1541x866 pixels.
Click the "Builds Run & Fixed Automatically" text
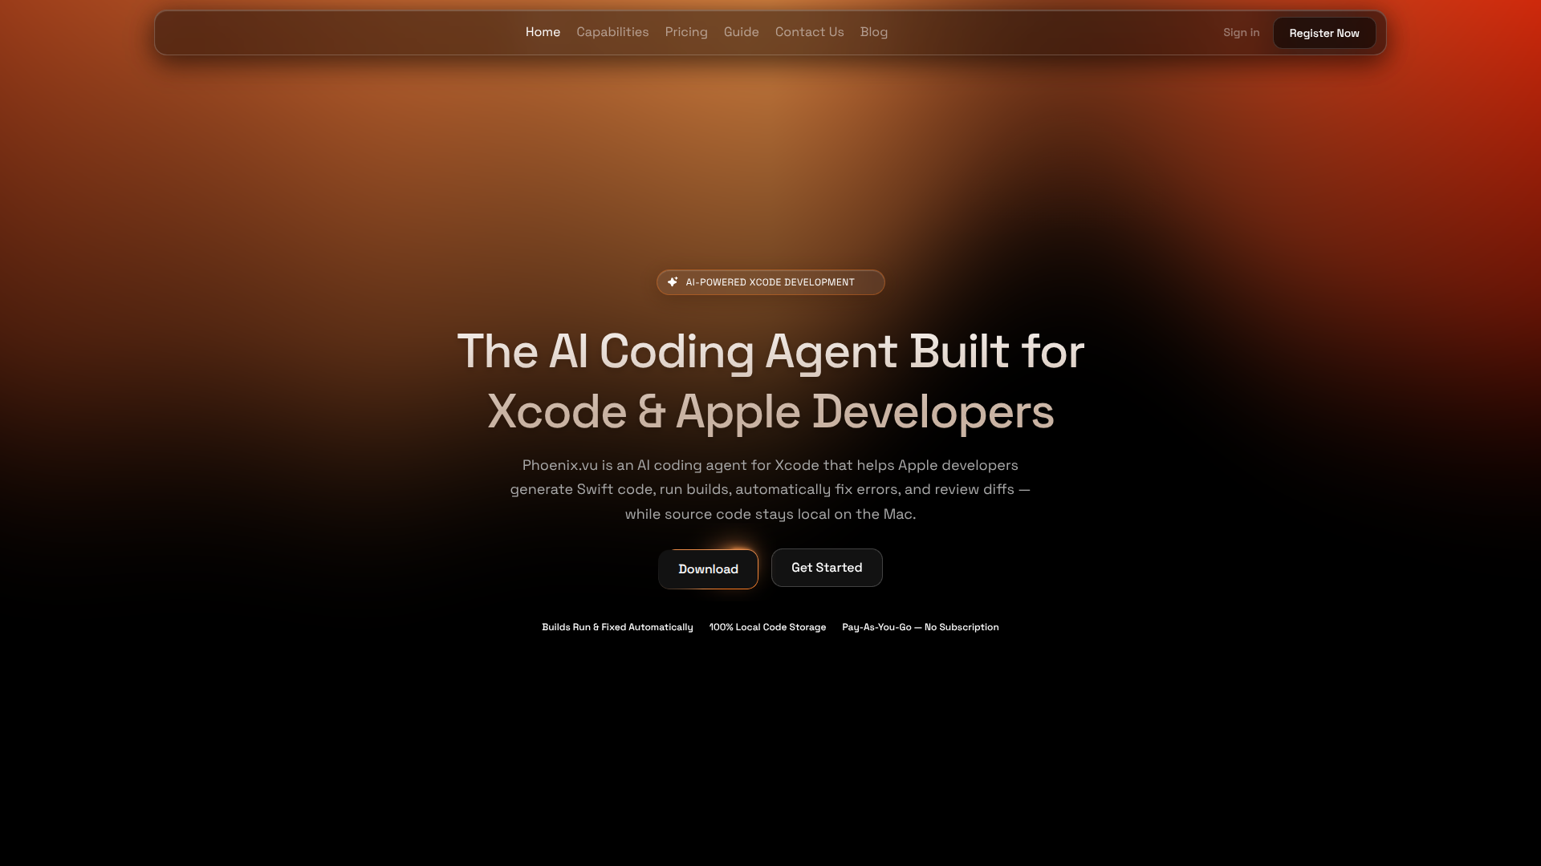click(x=617, y=627)
